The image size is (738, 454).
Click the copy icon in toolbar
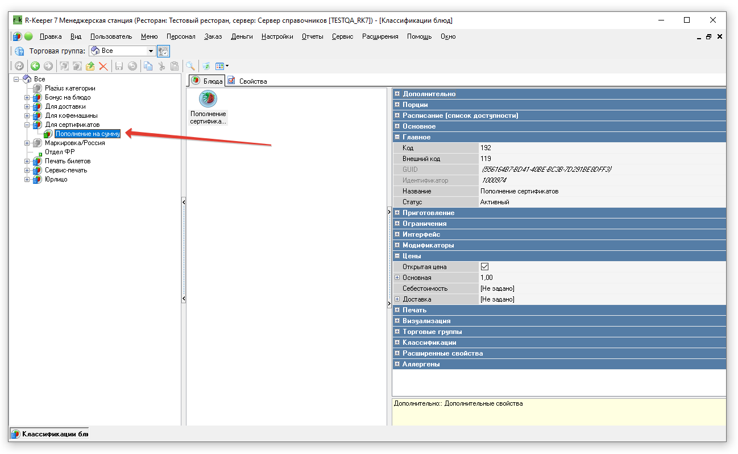tap(148, 66)
